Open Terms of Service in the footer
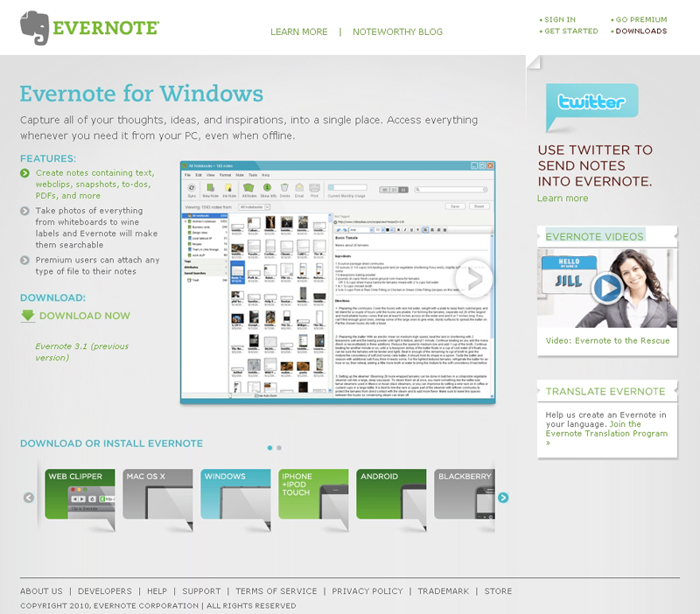700x614 pixels. pyautogui.click(x=276, y=590)
